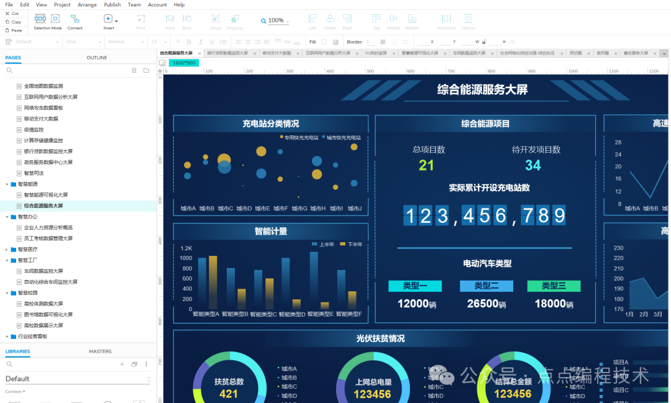This screenshot has width=671, height=403.
Task: Collapse the Common library section
Action: pos(15,391)
